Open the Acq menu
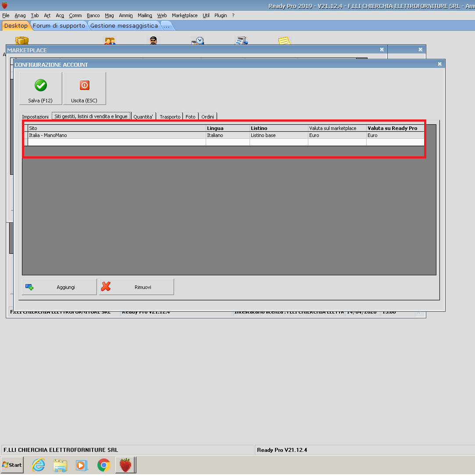Viewport: 475px width, 476px height. point(60,15)
